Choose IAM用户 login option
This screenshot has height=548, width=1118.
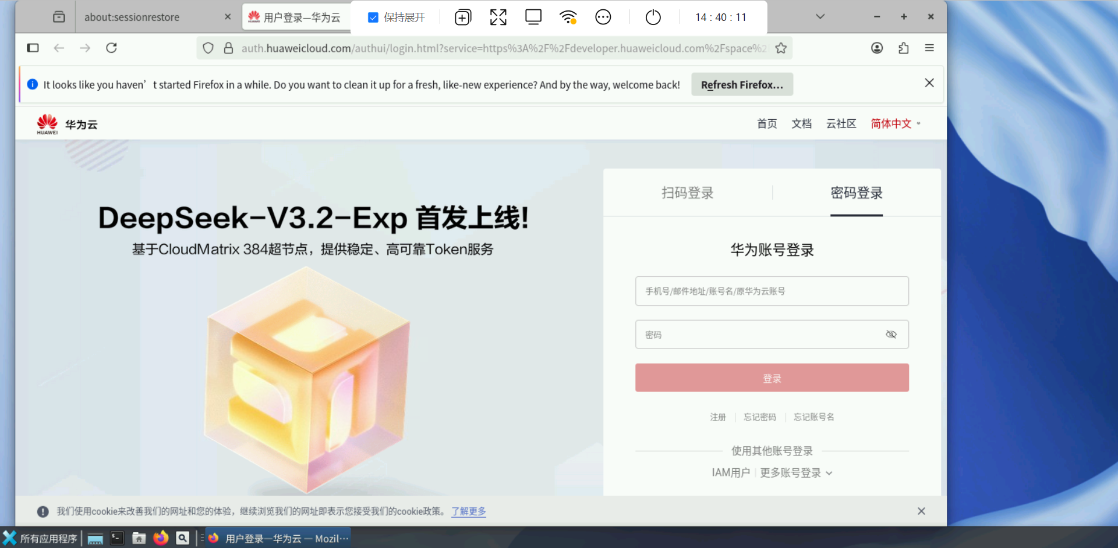[x=731, y=473]
